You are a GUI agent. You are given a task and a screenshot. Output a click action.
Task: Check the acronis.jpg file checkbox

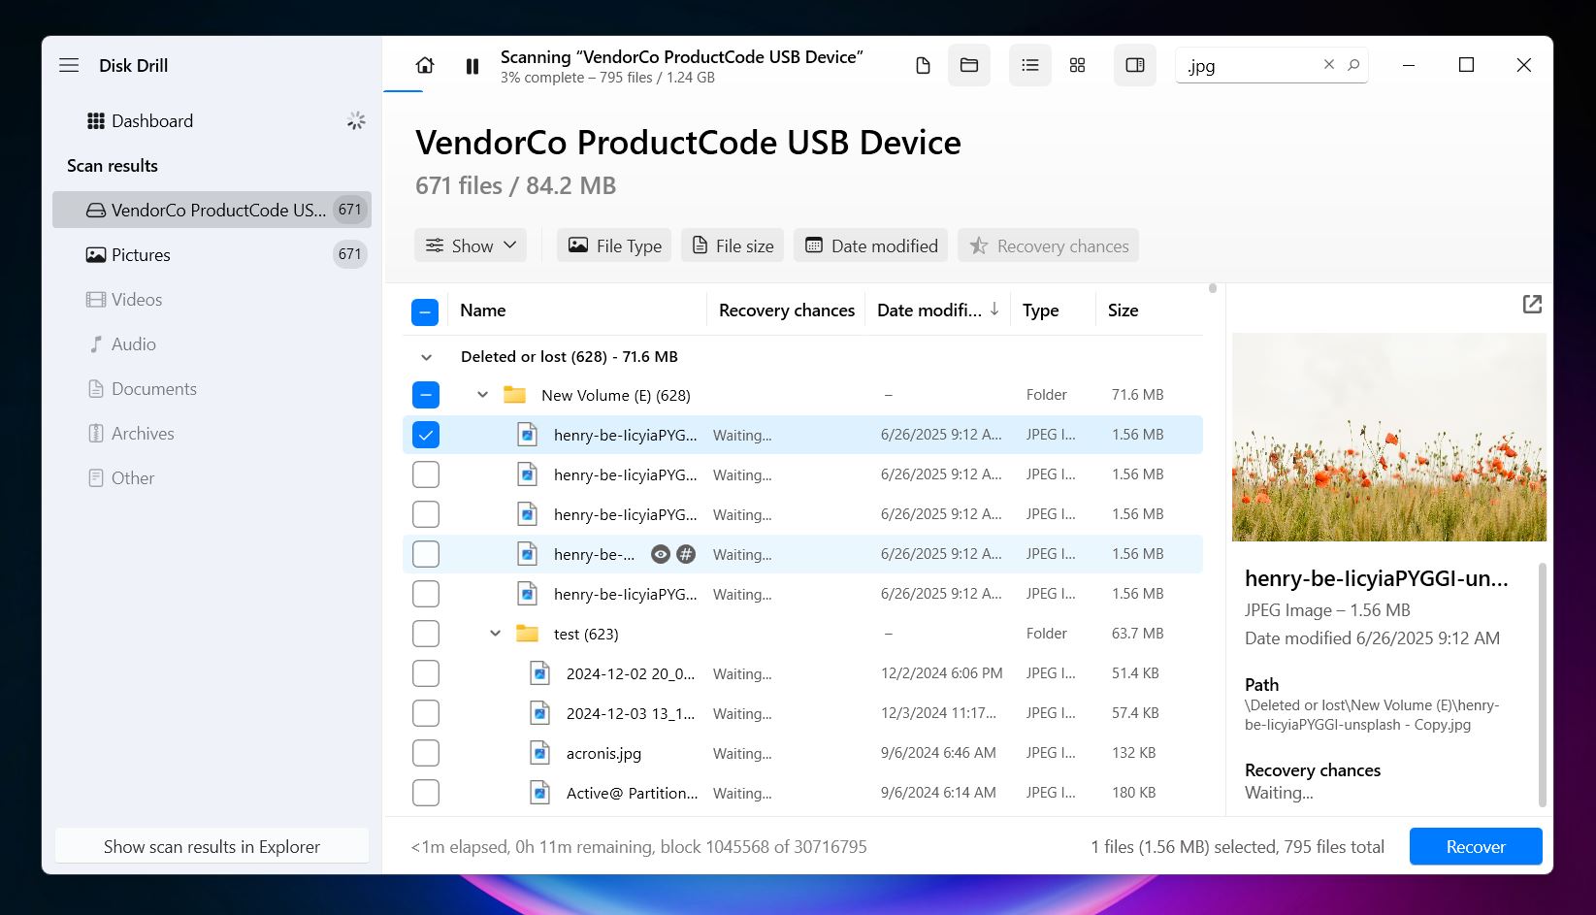(426, 753)
